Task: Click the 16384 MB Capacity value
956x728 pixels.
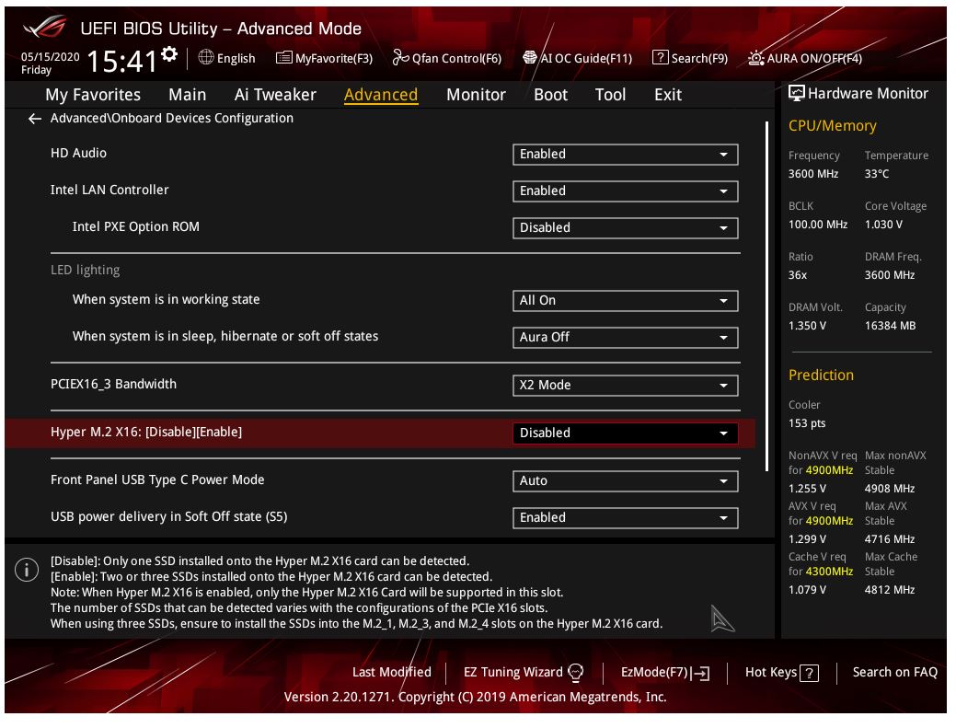Action: tap(890, 326)
